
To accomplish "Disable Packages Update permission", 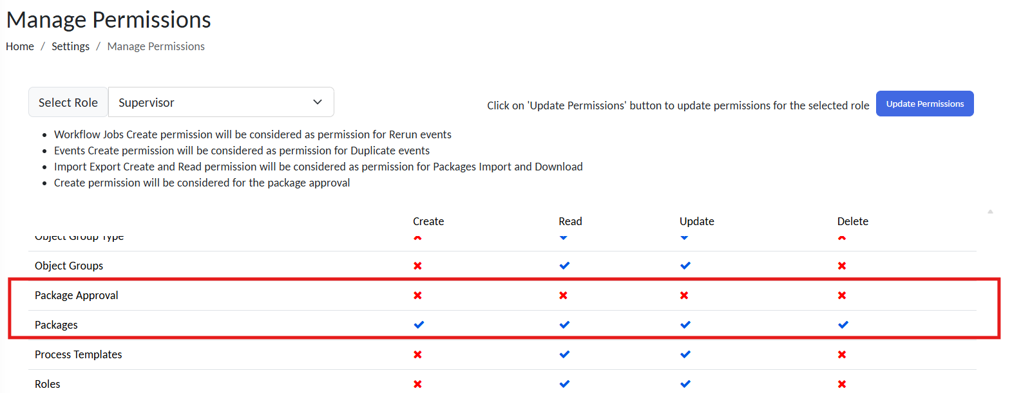I will 685,325.
